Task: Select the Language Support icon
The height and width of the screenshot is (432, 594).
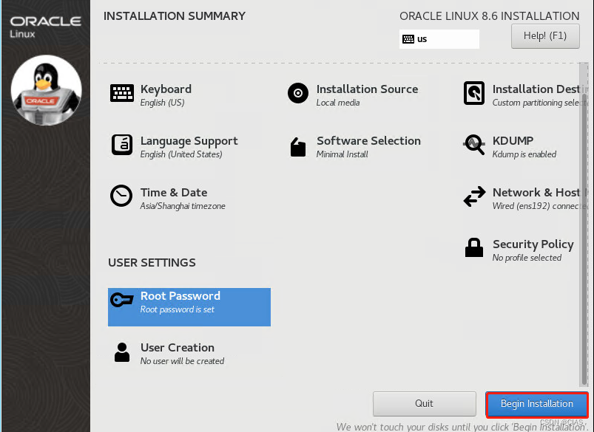Action: click(122, 145)
